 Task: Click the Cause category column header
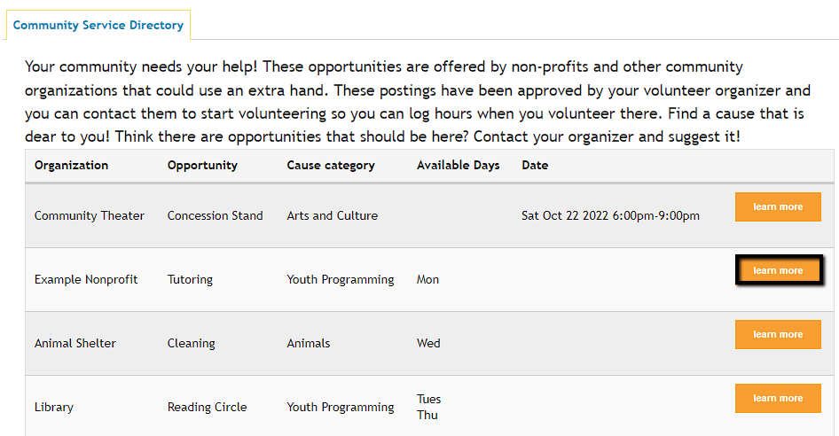pos(331,166)
